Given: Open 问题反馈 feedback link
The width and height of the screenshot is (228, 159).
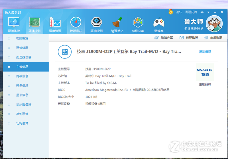Looking at the screenshot, I should click(191, 12).
